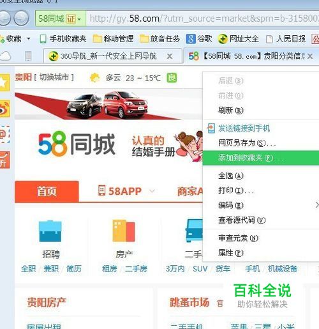Click the 二手车 bus icon
The width and height of the screenshot is (319, 329).
point(194,231)
